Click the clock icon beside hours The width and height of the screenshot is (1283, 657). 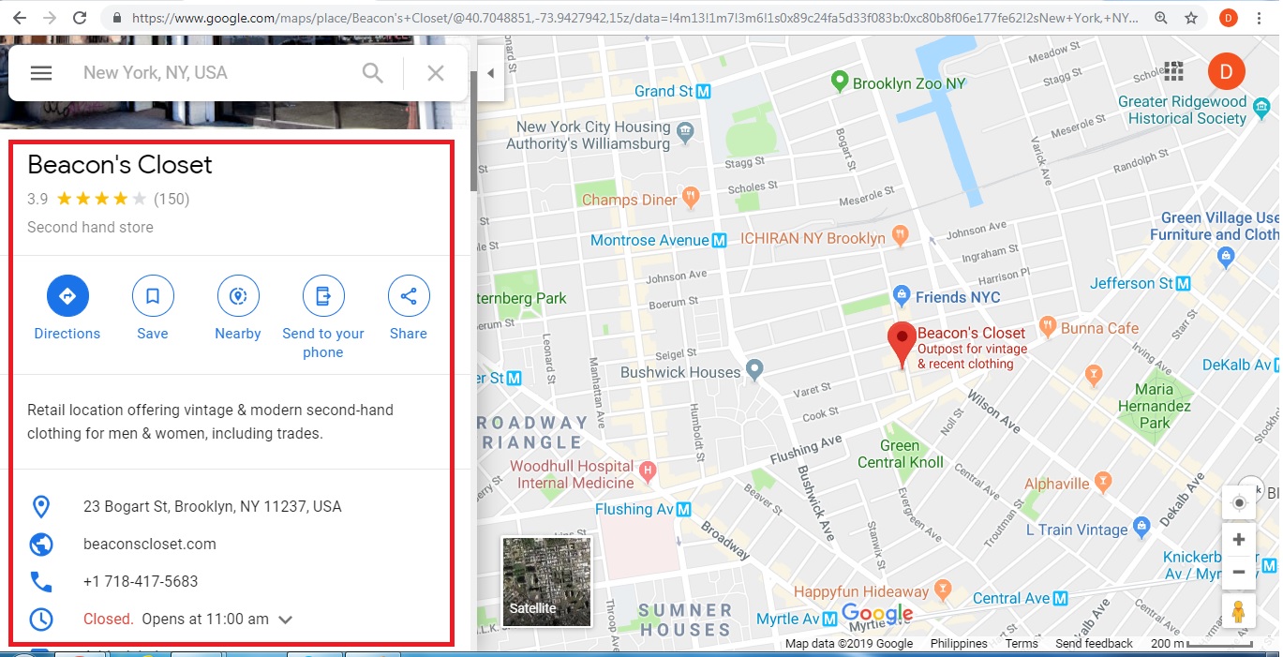click(x=41, y=620)
